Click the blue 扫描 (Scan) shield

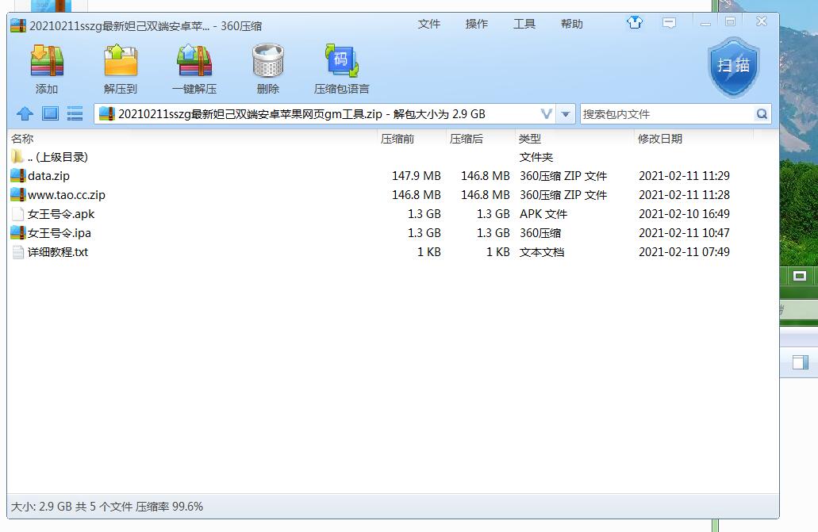[733, 67]
